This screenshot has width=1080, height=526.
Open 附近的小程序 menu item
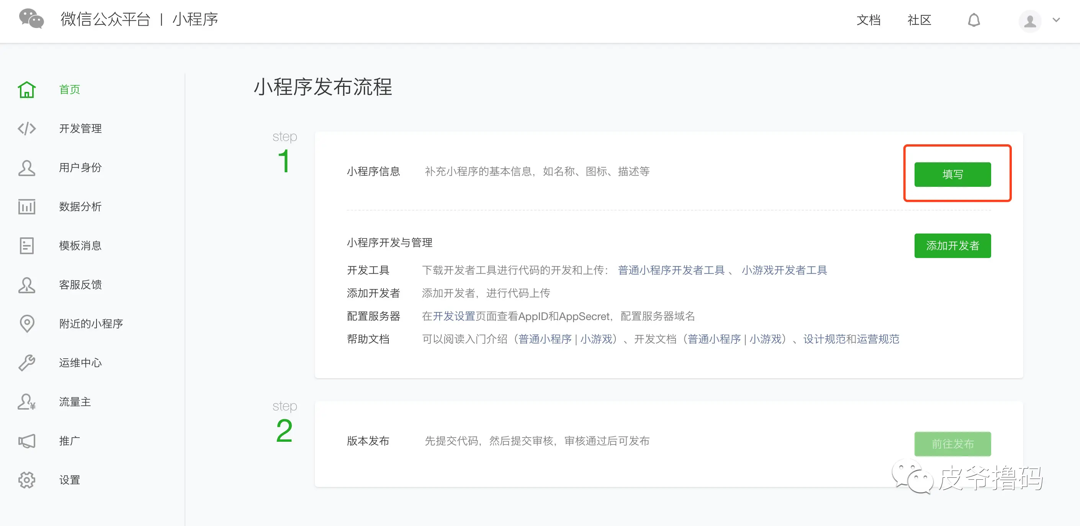tap(91, 323)
